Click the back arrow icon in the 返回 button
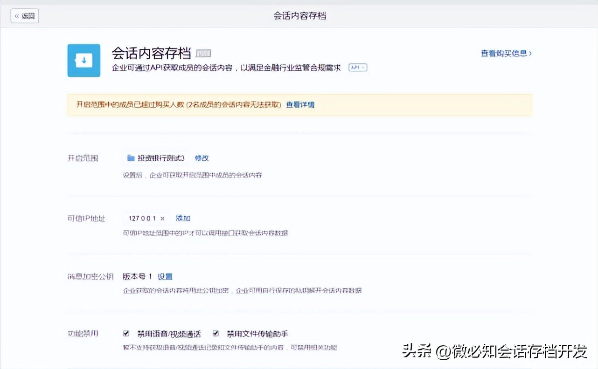 pyautogui.click(x=18, y=15)
